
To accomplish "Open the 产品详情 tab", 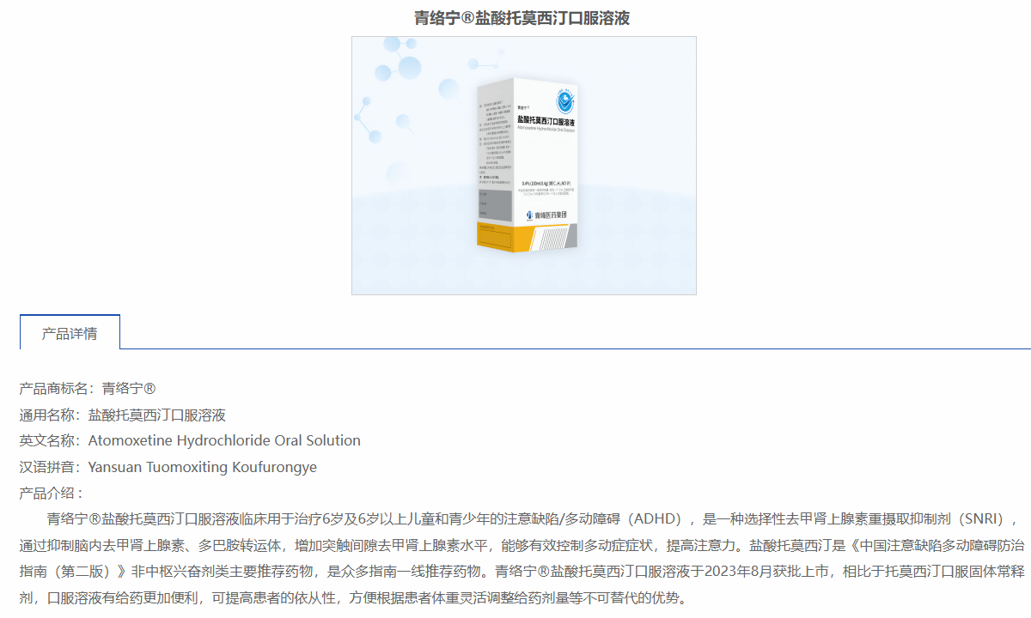I will click(x=70, y=333).
